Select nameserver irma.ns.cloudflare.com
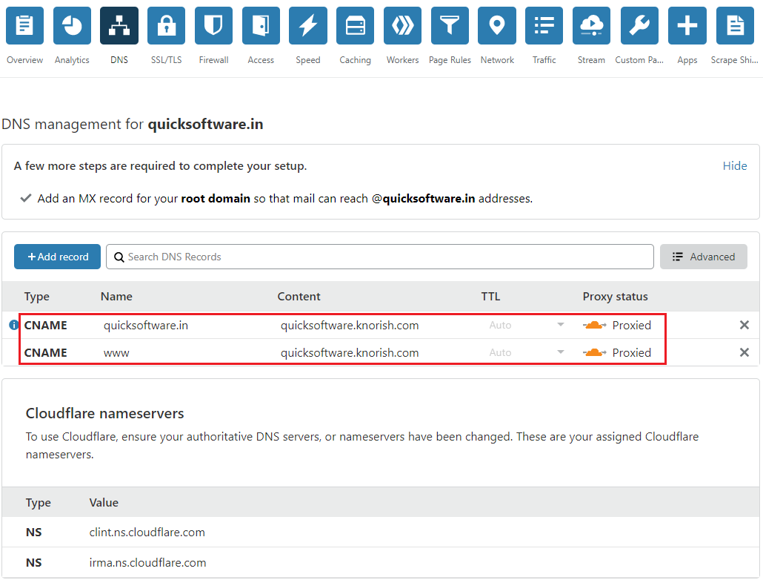763x580 pixels. pyautogui.click(x=147, y=562)
